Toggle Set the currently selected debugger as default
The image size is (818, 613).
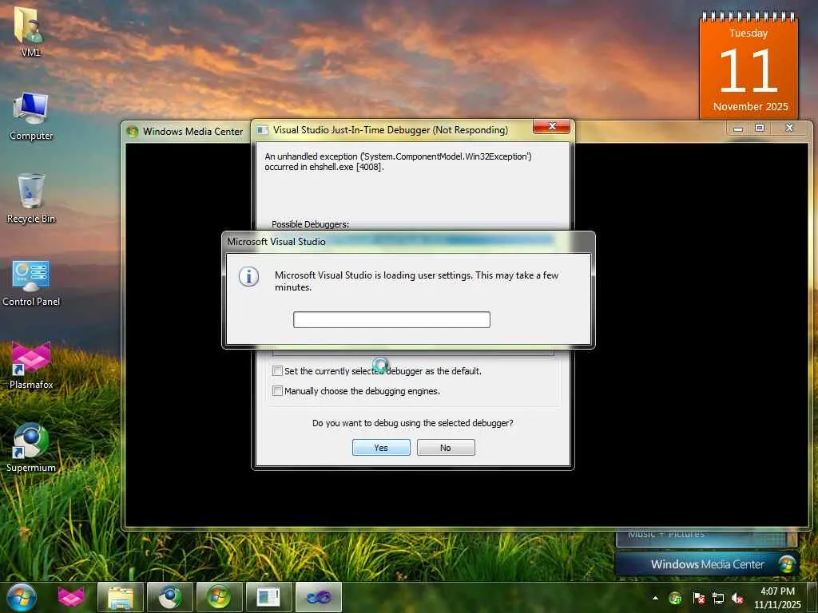coord(277,371)
